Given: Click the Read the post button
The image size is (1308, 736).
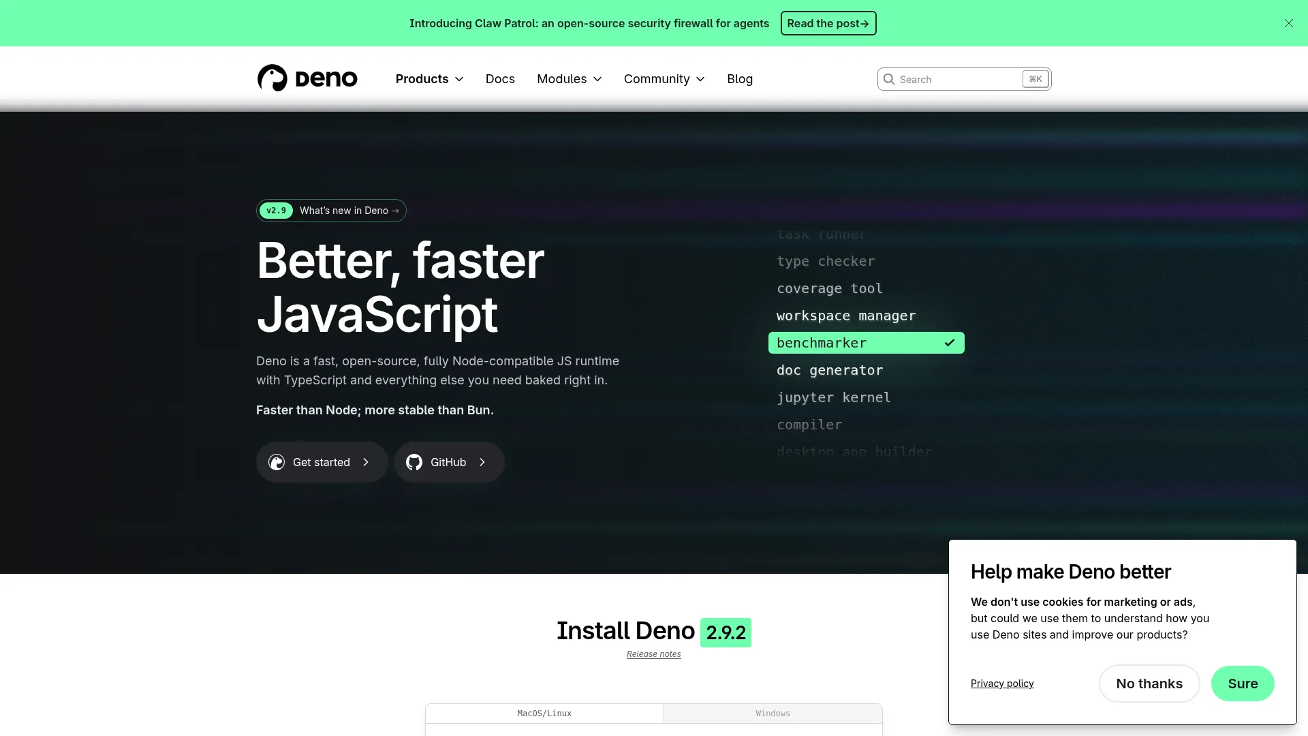Looking at the screenshot, I should pyautogui.click(x=828, y=23).
